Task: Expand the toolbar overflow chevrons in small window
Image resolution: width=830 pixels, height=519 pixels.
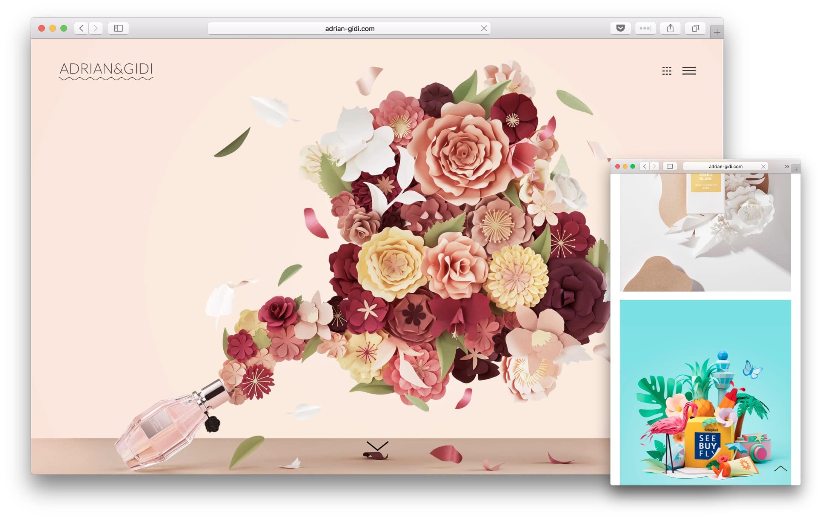Action: point(787,166)
